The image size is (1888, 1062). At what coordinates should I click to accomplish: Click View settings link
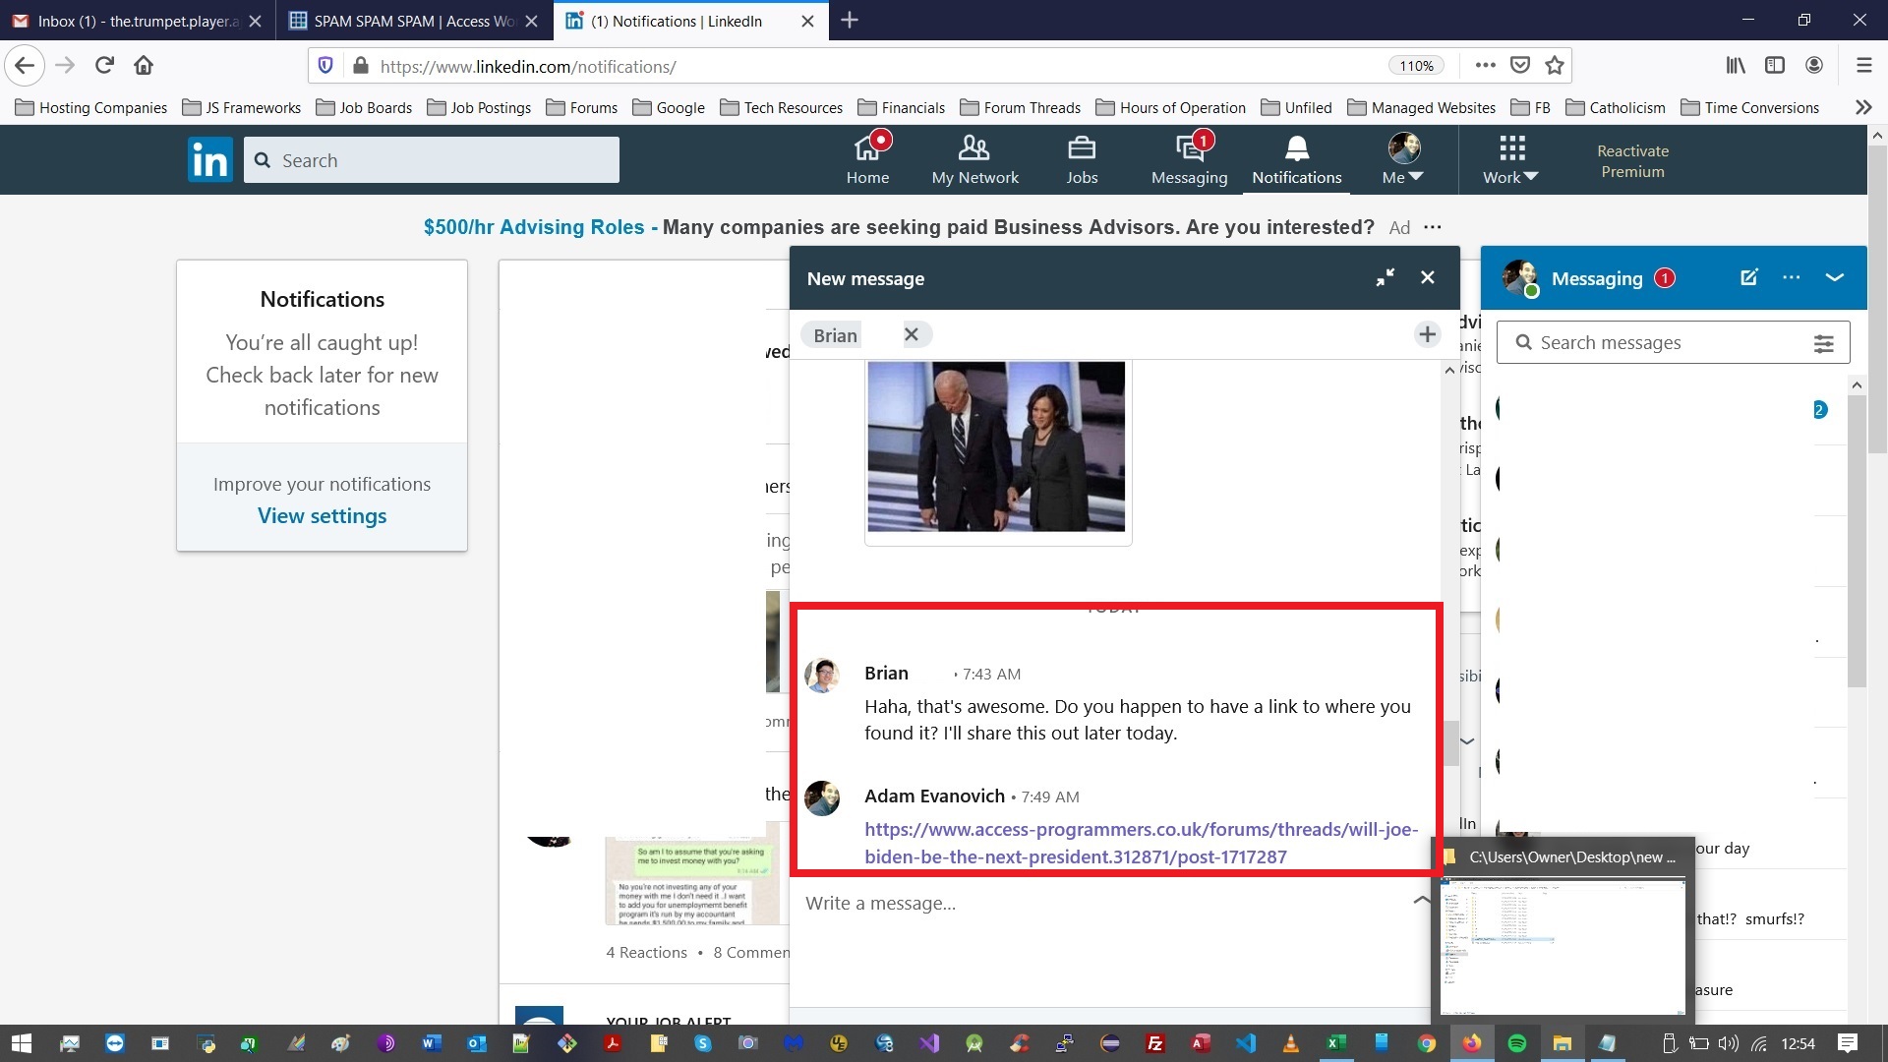(x=322, y=515)
